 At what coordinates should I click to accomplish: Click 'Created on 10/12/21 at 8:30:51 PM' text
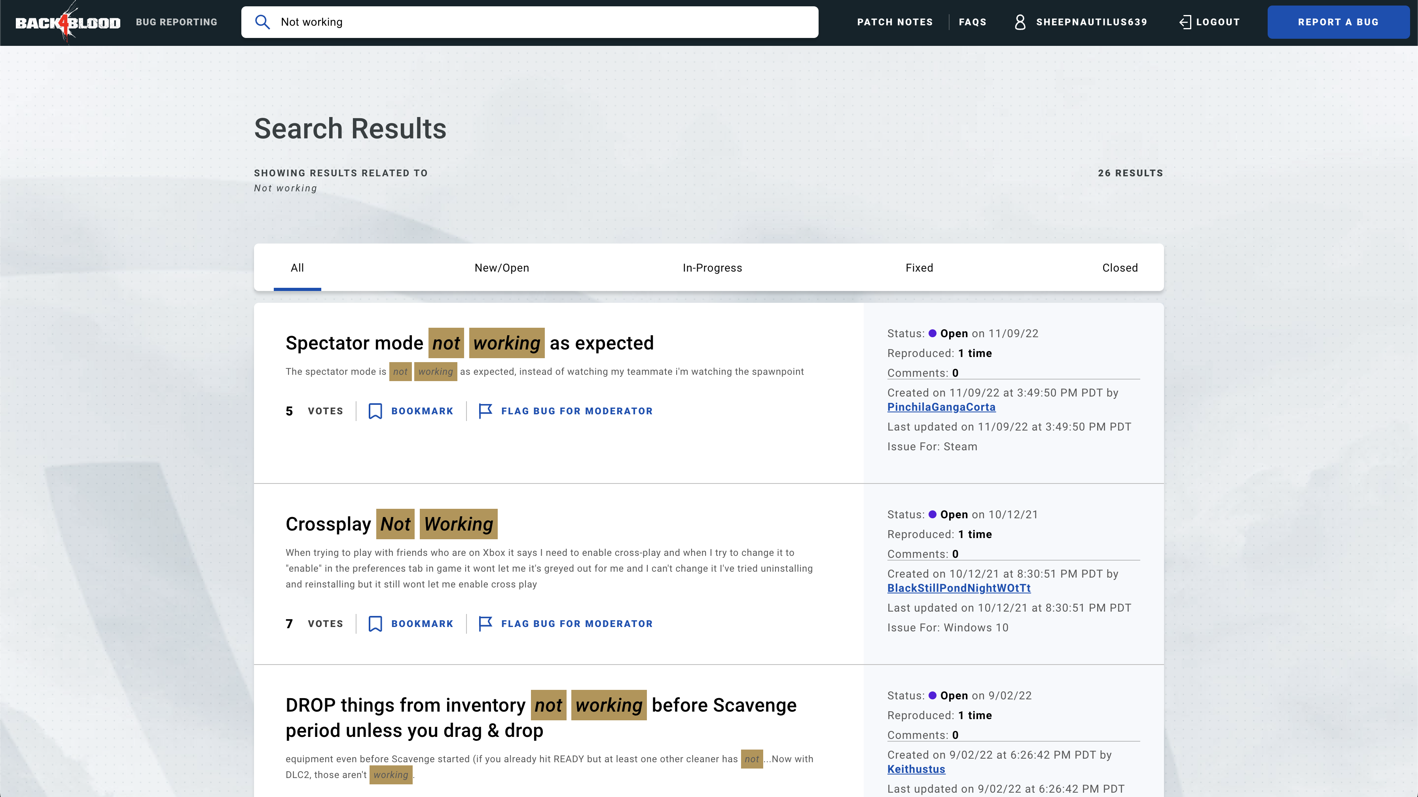point(1003,574)
